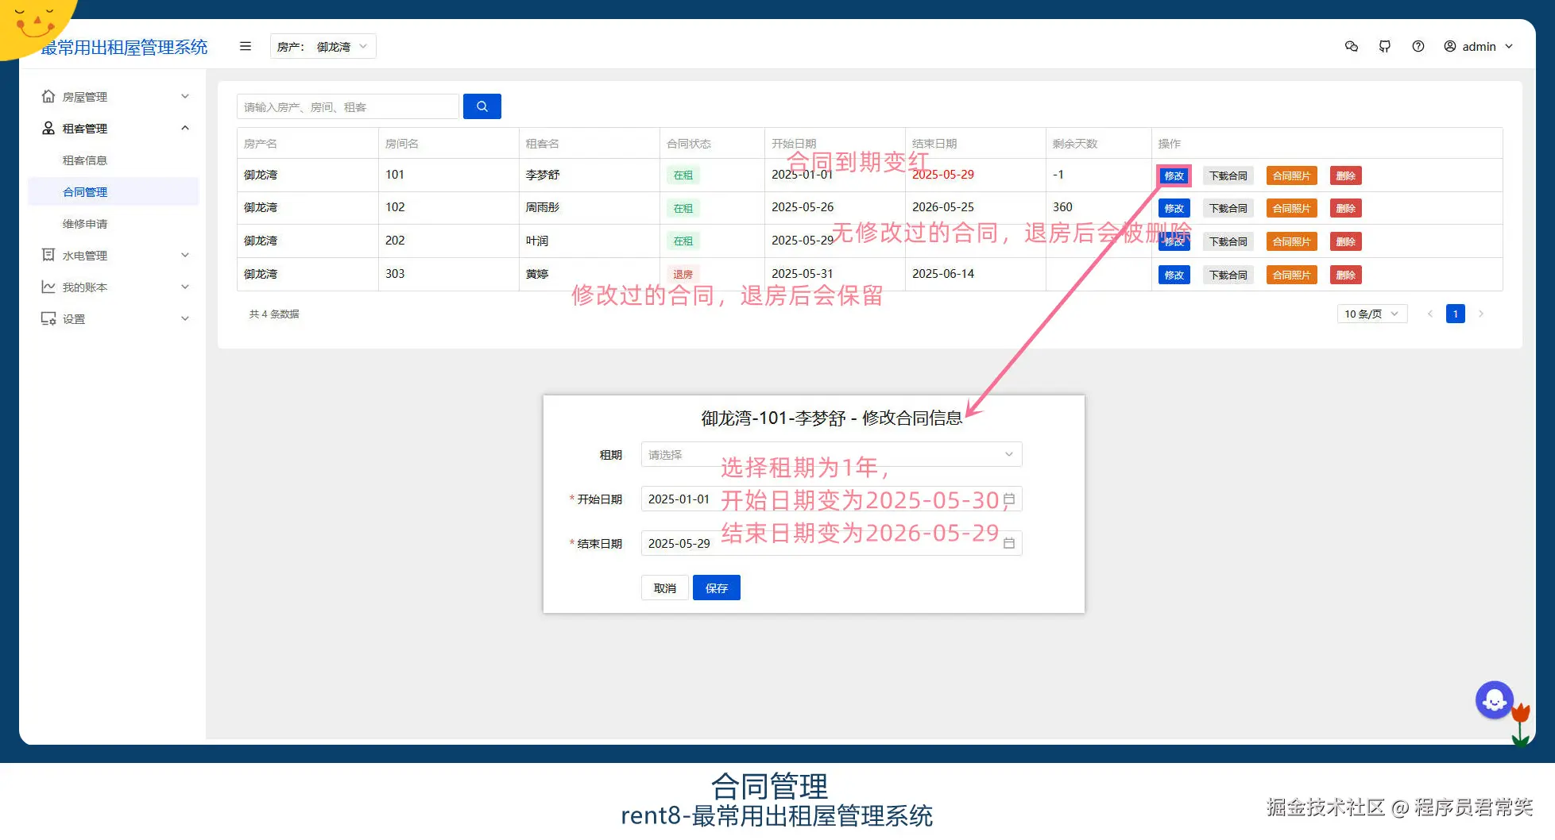Click the blue search magnifier button

[x=482, y=106]
